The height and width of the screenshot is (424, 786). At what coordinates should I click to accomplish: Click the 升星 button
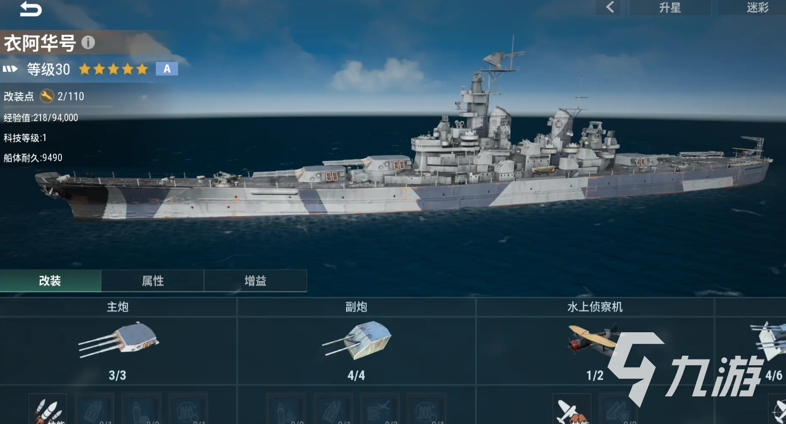(670, 7)
